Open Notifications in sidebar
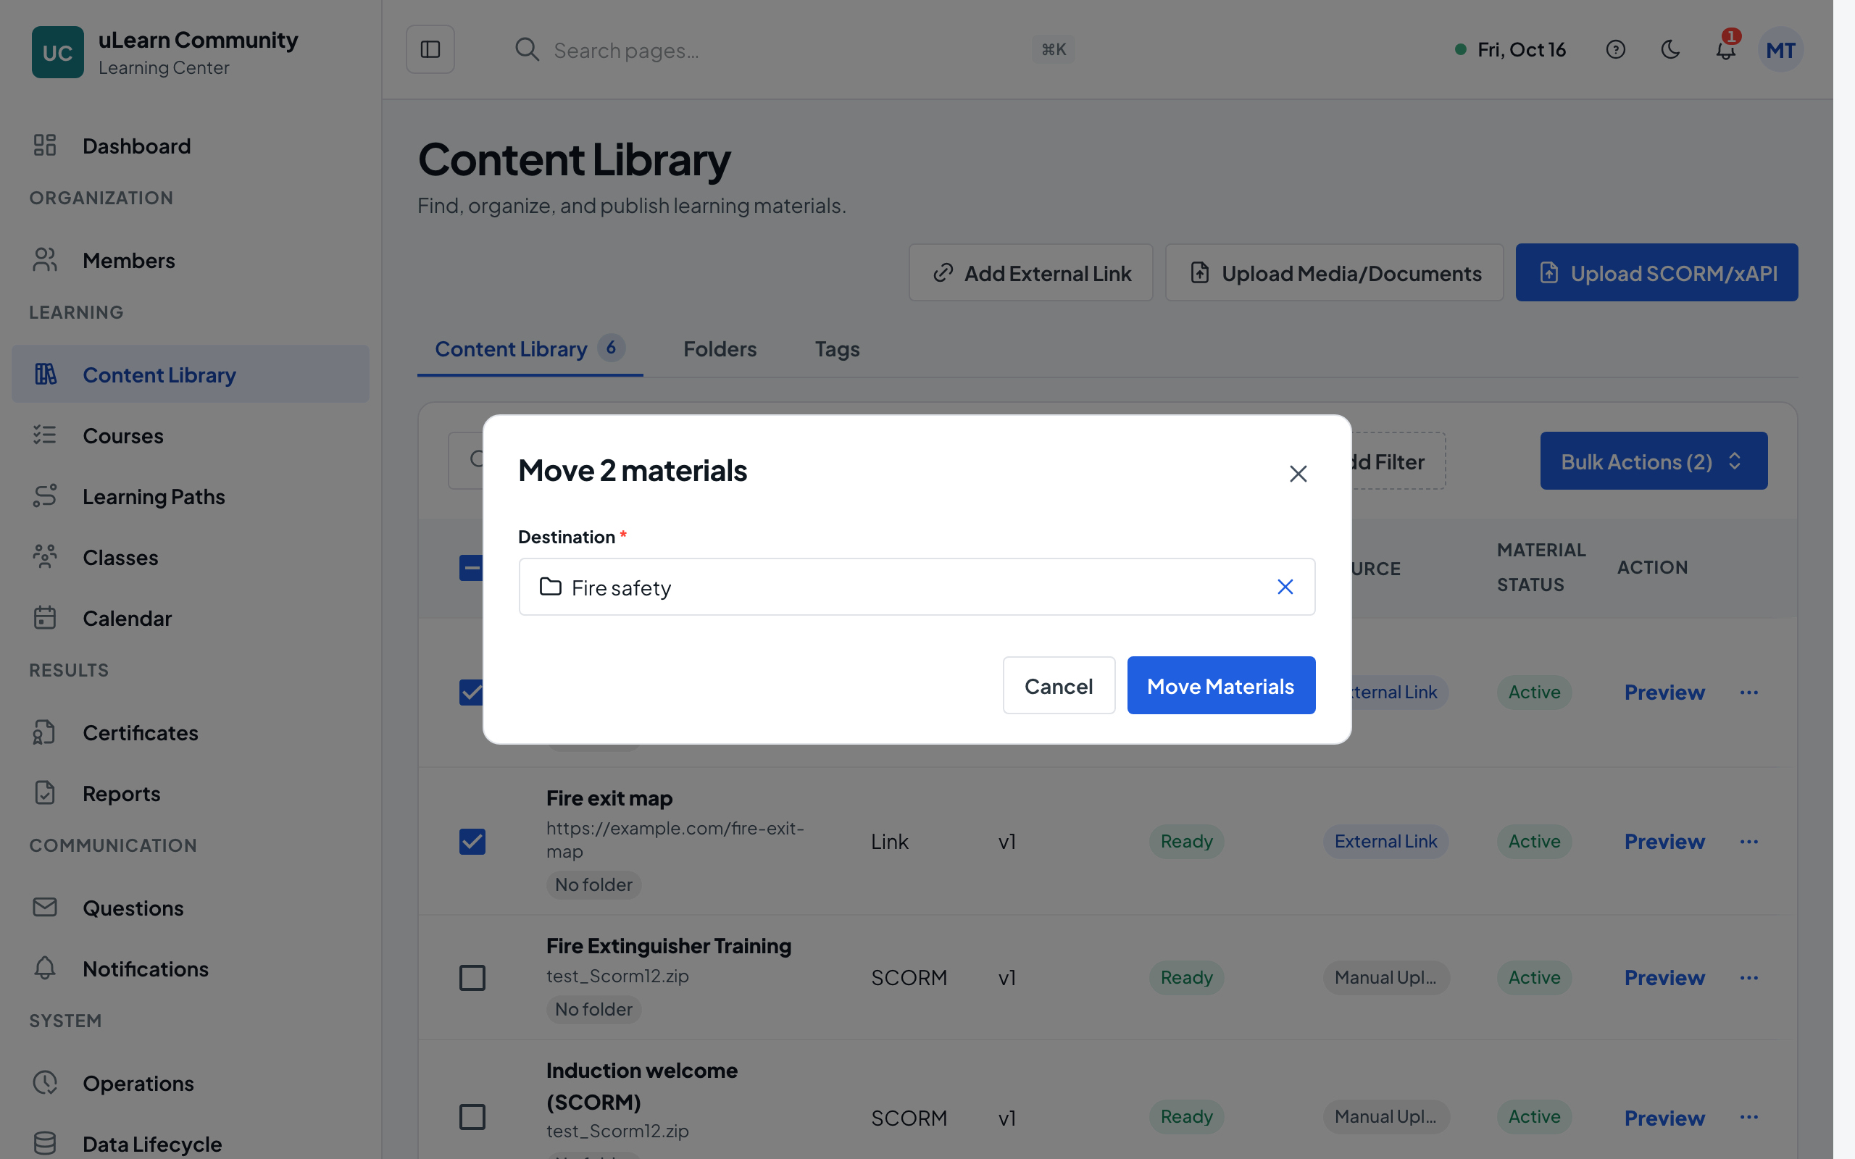 coord(190,969)
